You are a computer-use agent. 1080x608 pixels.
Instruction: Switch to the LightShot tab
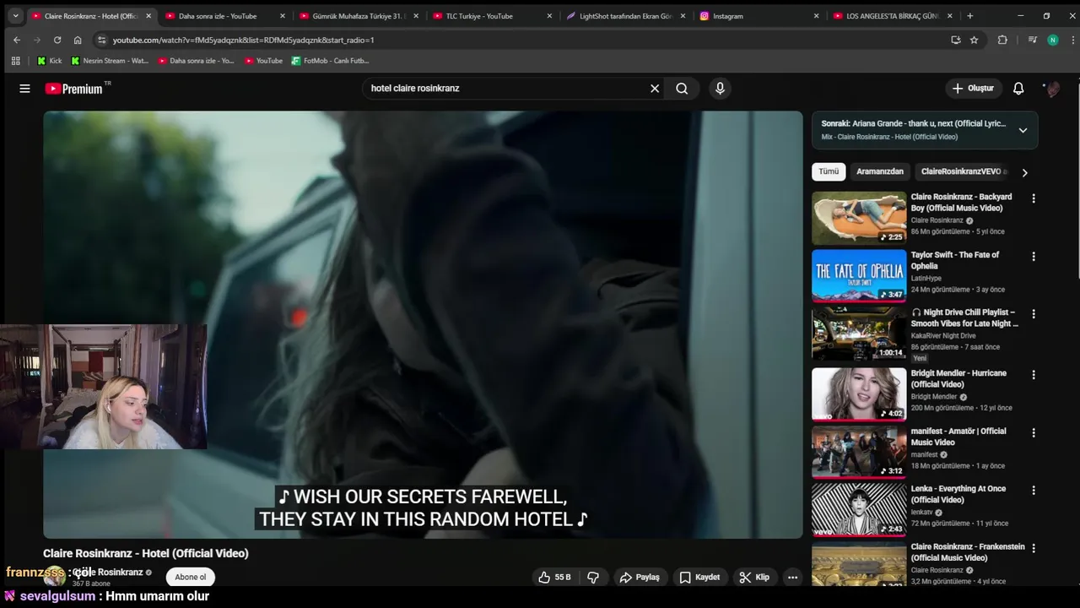click(626, 16)
